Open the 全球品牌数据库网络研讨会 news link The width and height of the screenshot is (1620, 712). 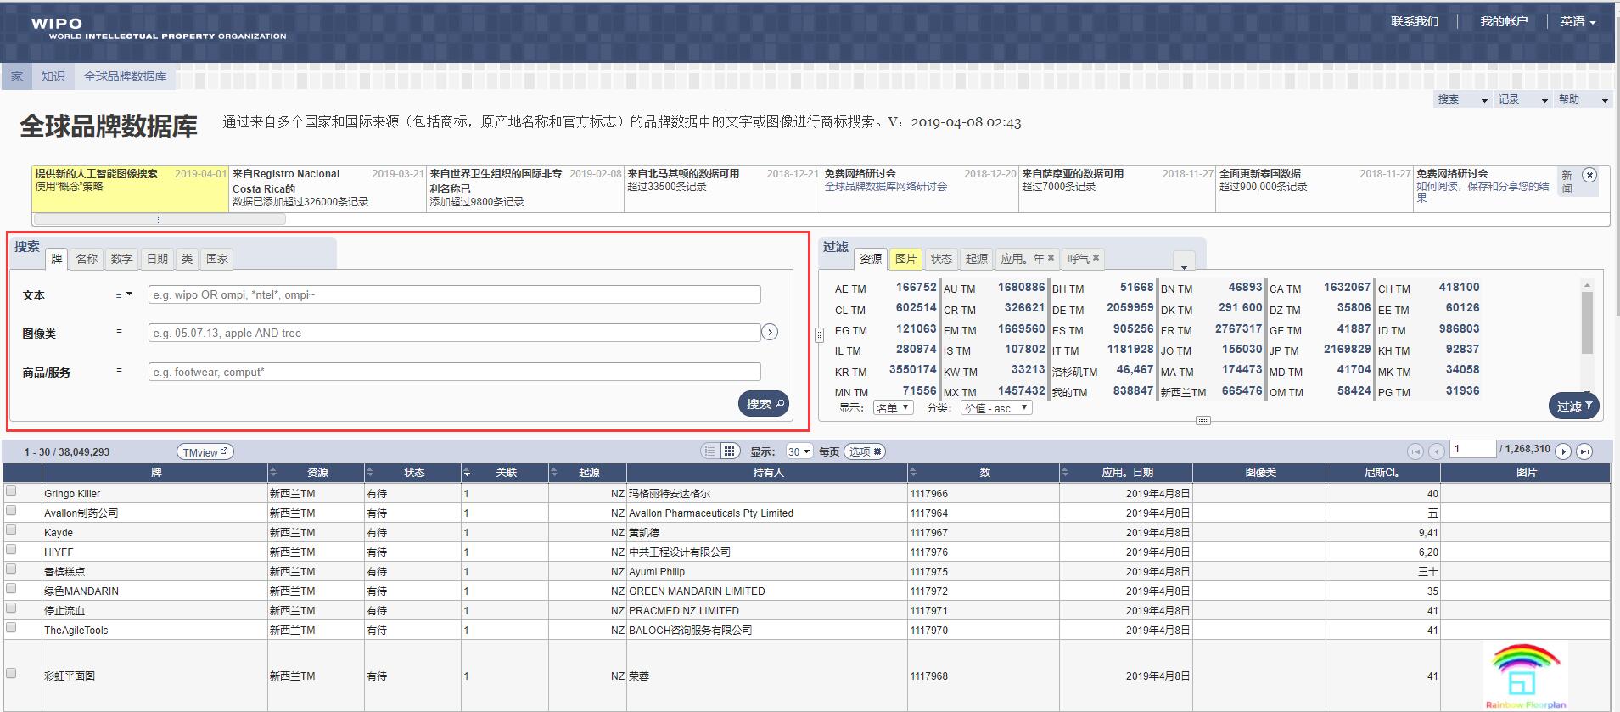[x=886, y=187]
